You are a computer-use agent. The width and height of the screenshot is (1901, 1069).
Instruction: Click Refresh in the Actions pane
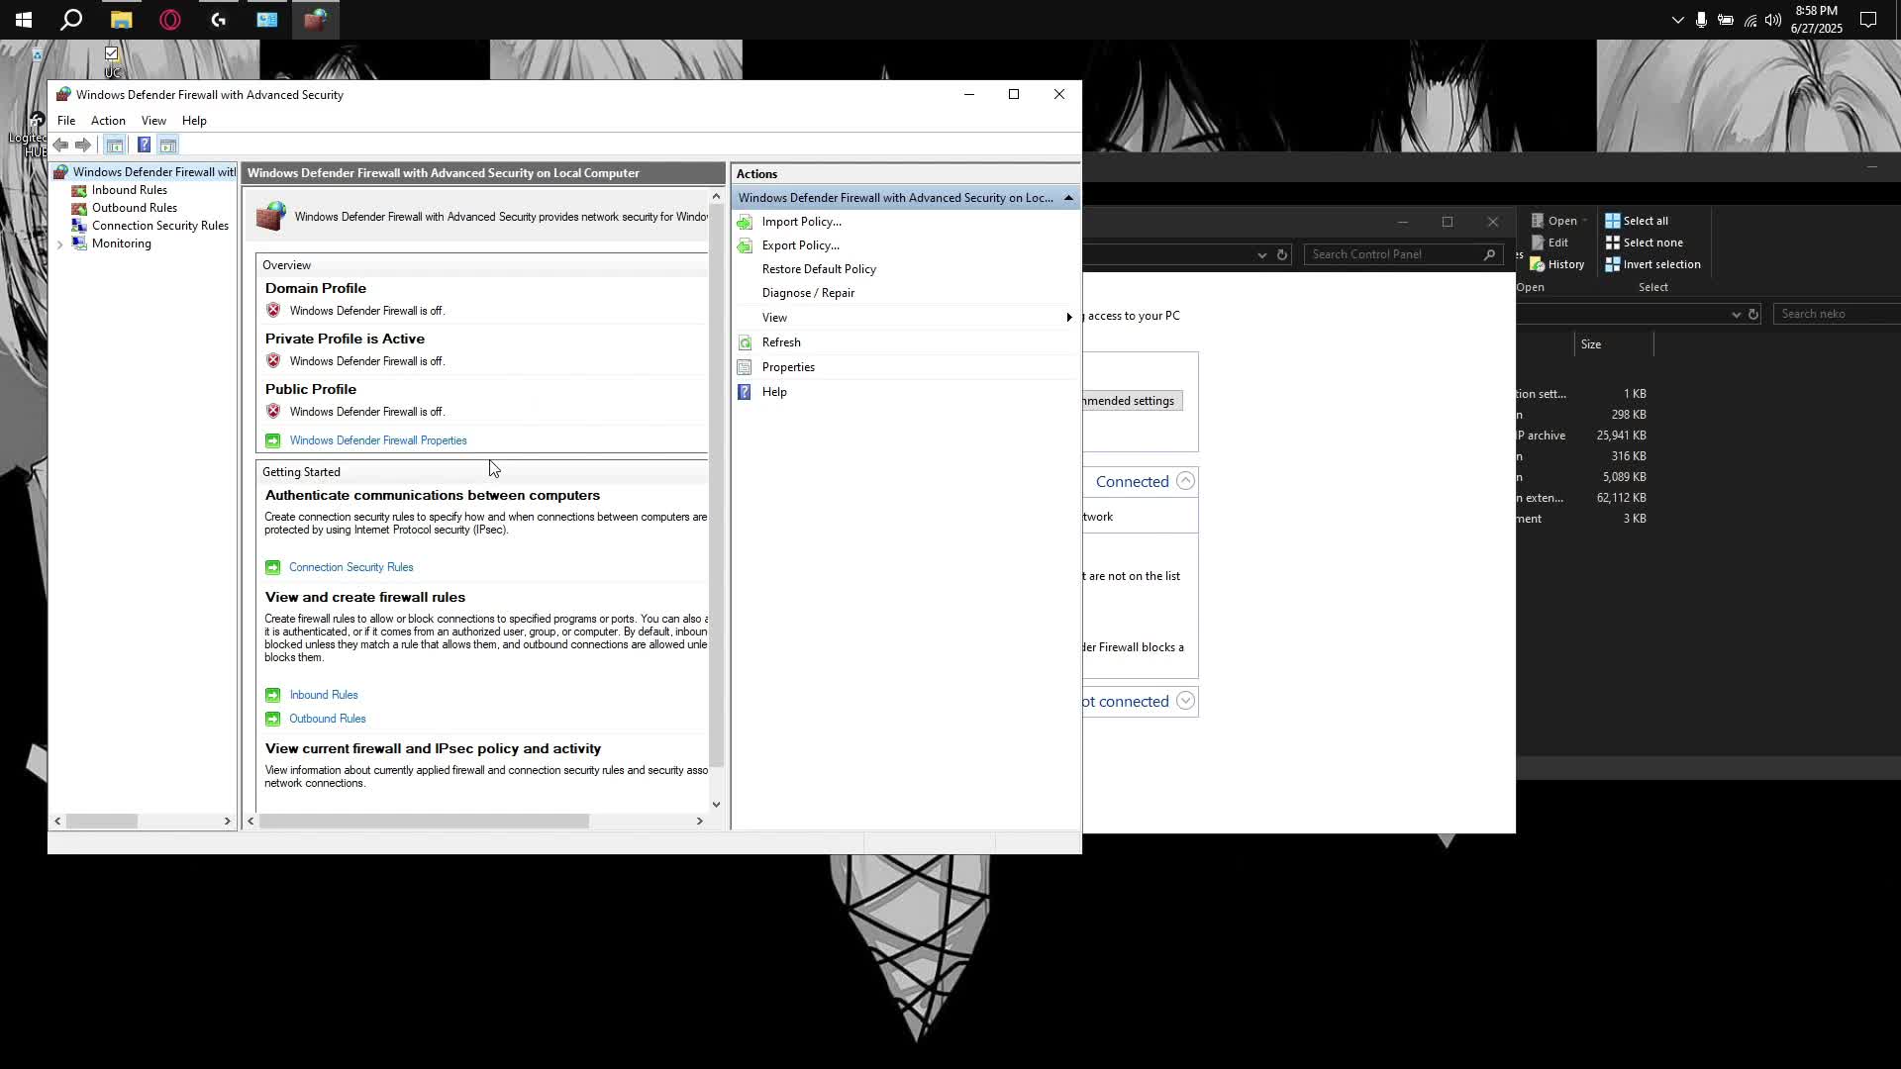[781, 342]
